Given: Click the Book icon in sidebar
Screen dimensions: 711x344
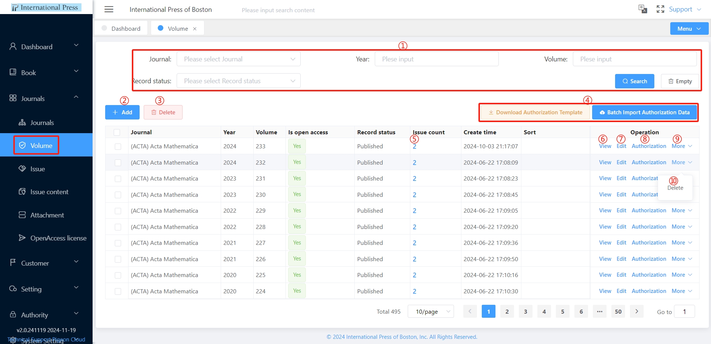Looking at the screenshot, I should (13, 72).
